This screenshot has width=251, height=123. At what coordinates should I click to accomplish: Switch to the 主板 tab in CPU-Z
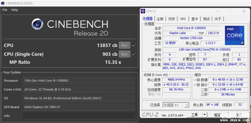click(x=160, y=19)
